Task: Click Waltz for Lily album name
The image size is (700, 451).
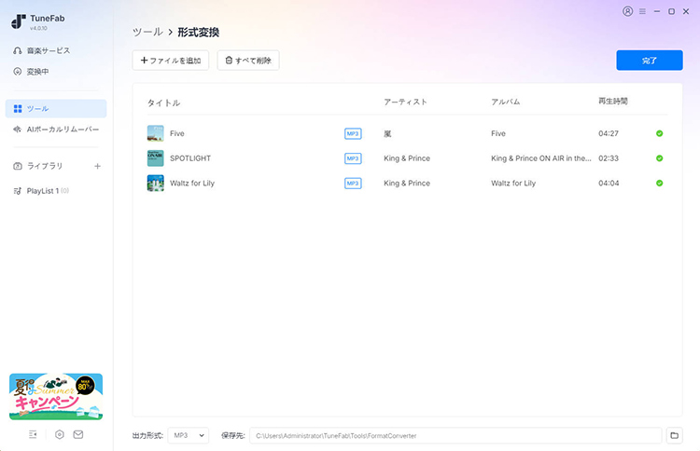Action: (513, 184)
